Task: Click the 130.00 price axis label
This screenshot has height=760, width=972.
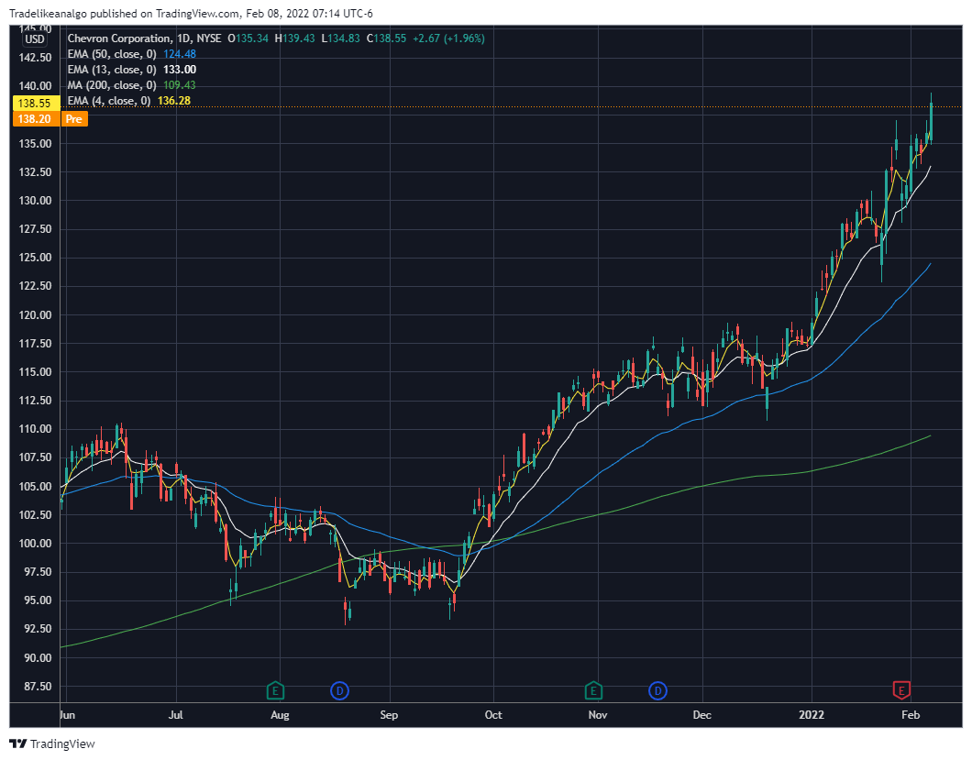Action: (x=36, y=201)
